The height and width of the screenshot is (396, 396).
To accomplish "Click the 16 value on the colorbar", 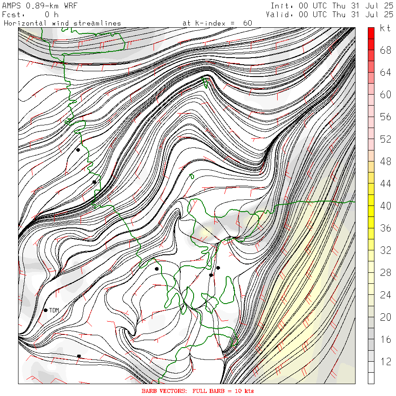I will tap(385, 339).
